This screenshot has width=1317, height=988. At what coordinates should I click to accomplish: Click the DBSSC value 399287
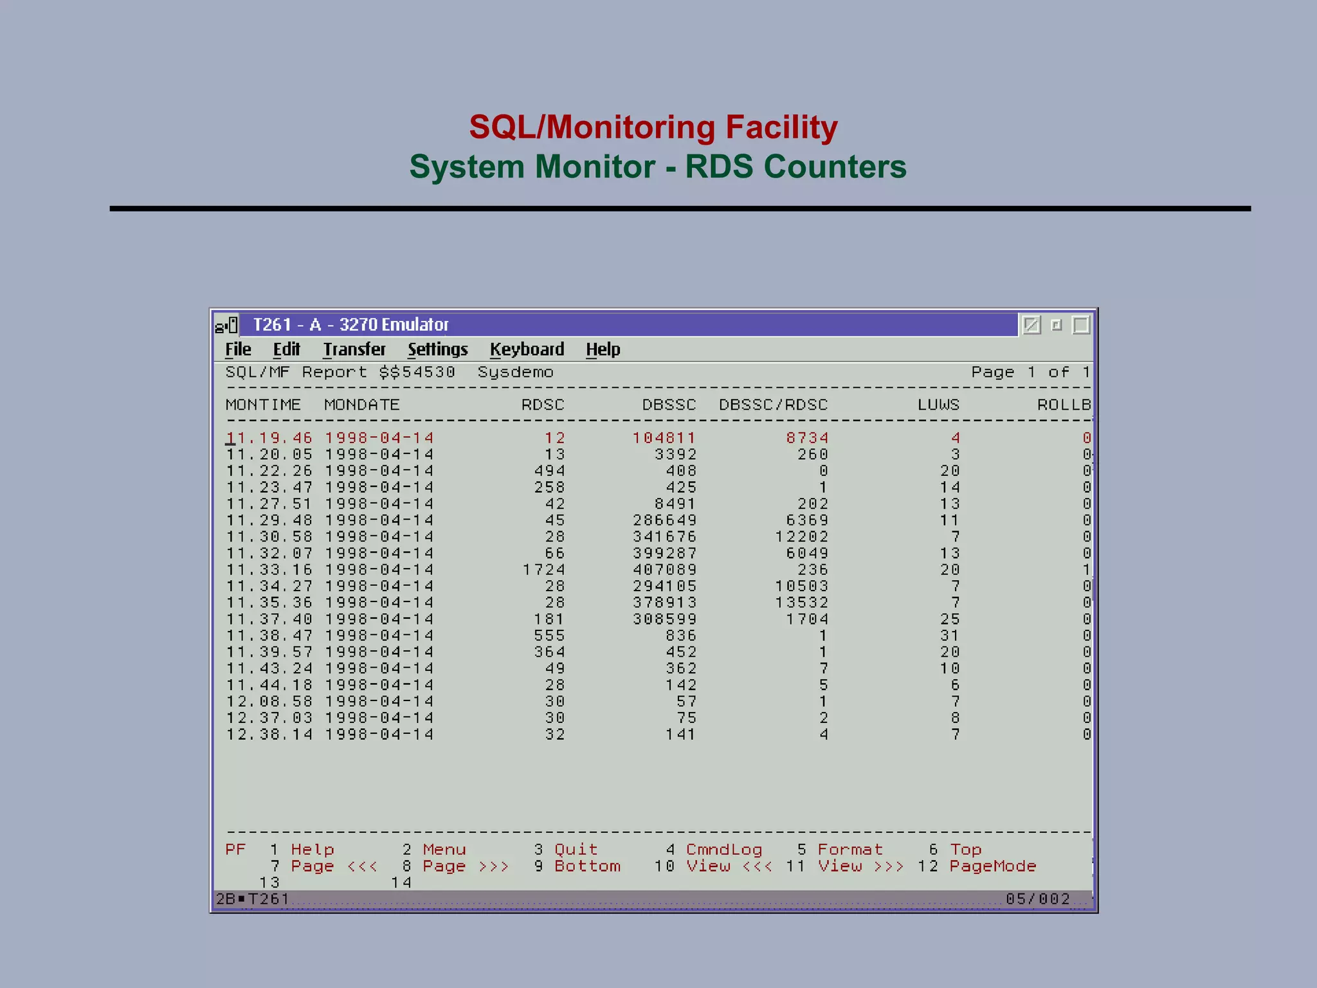pyautogui.click(x=664, y=553)
